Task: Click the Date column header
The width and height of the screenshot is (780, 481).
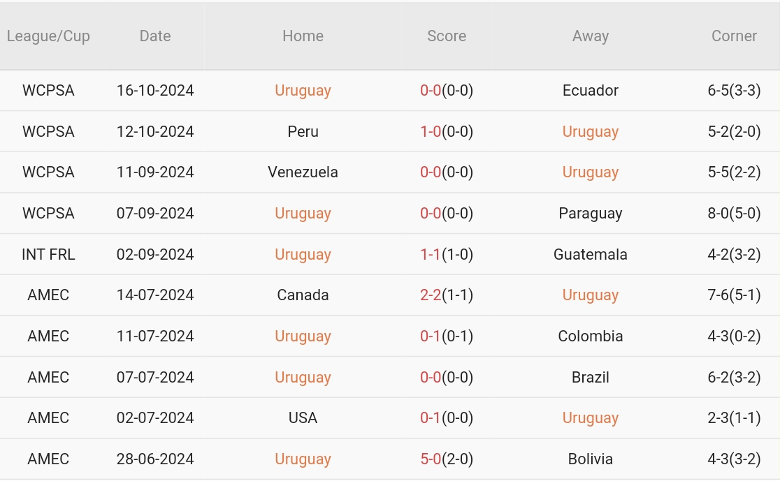Action: point(155,36)
